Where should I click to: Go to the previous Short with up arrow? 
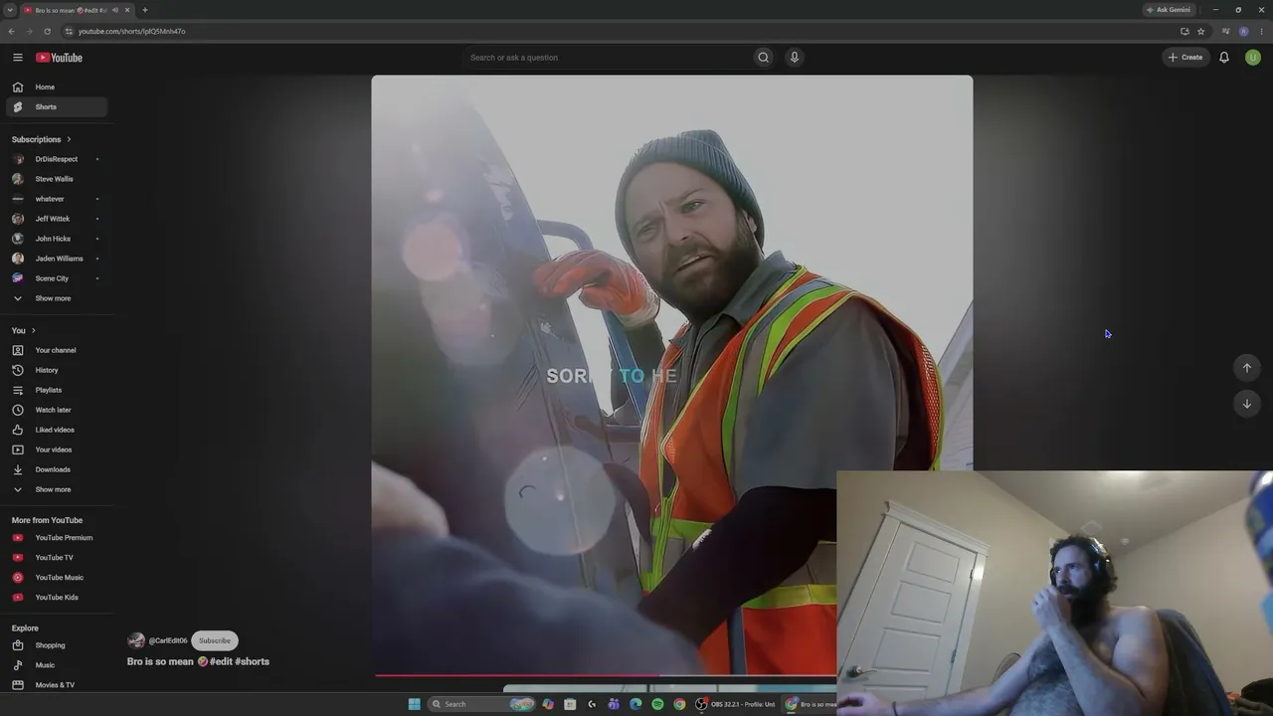[1247, 368]
